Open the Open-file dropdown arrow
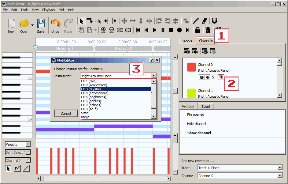Screen dimensions: 288x184 point(32,25)
